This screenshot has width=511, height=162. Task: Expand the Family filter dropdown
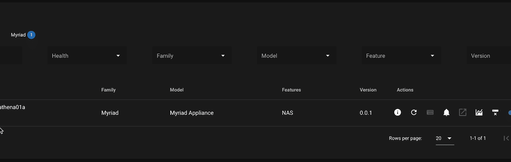(192, 56)
